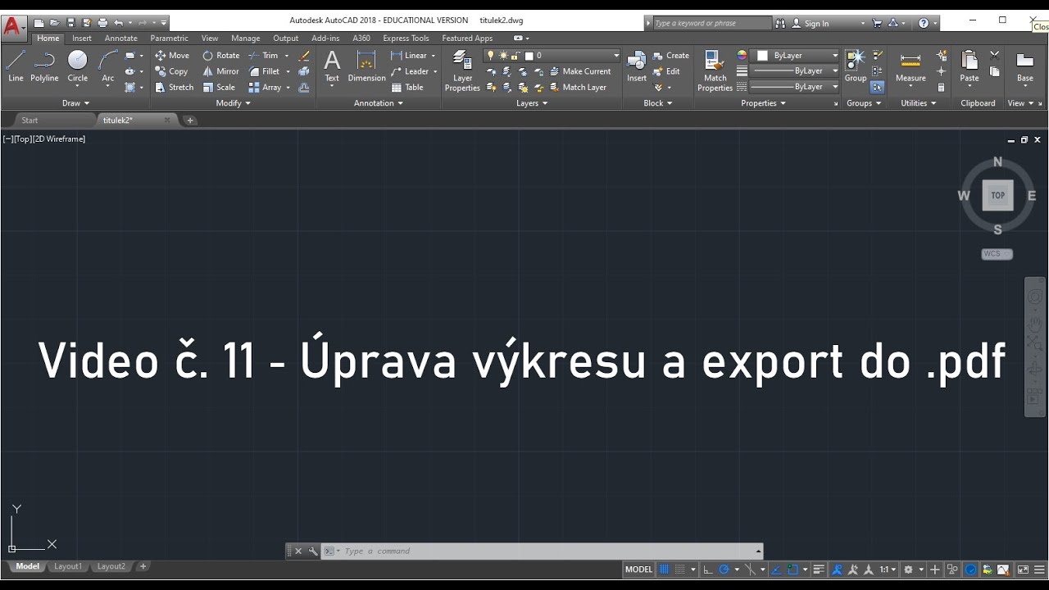
Task: Select the Polyline tool
Action: pos(44,66)
